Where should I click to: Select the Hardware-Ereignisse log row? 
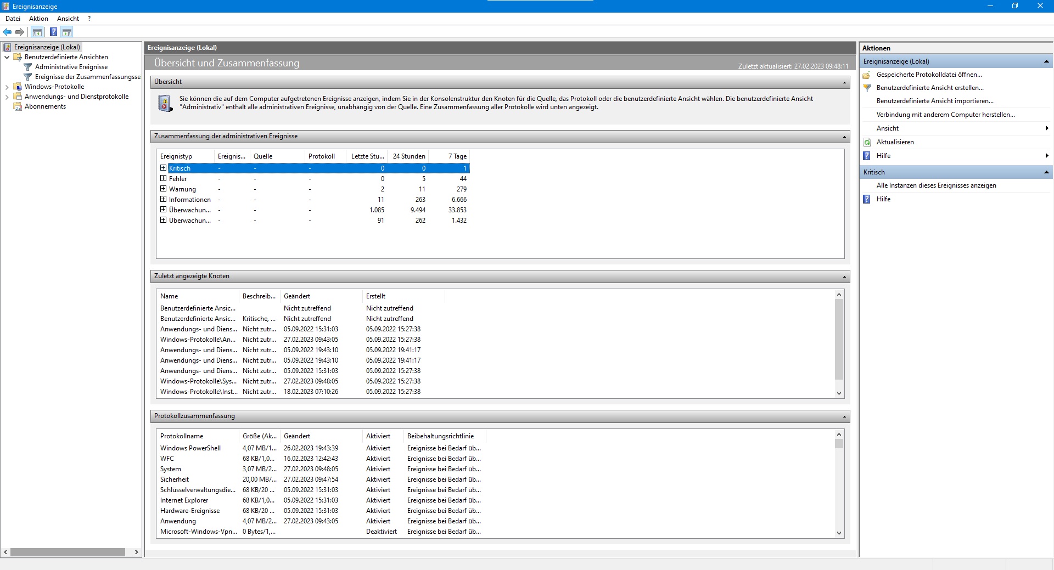click(321, 511)
